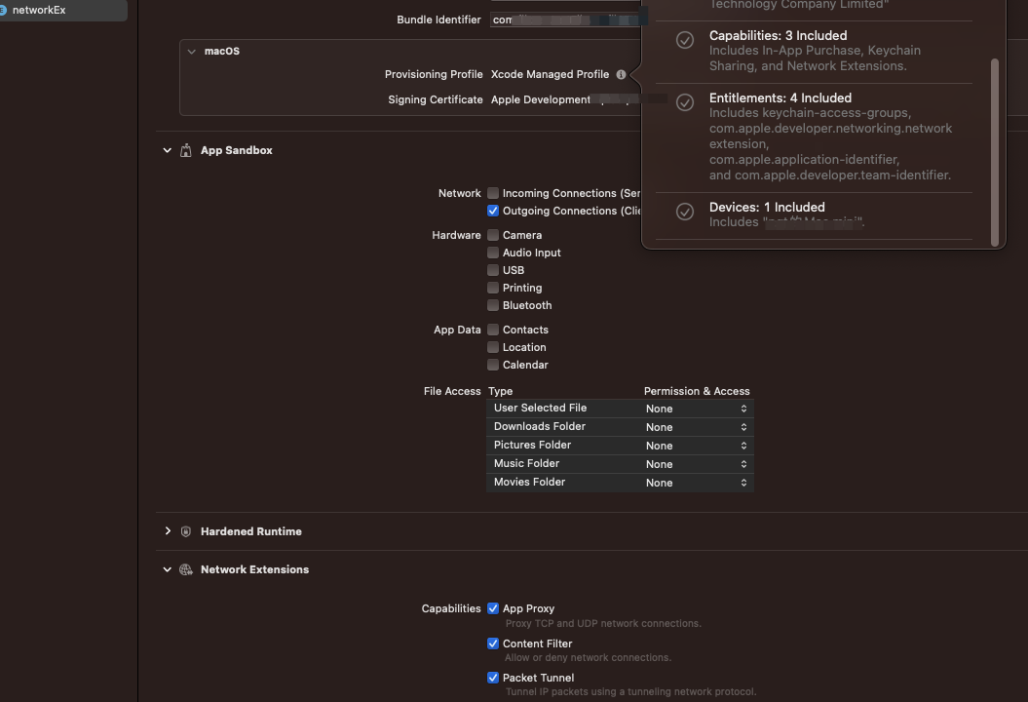
Task: Collapse the App Sandbox section
Action: pyautogui.click(x=168, y=150)
